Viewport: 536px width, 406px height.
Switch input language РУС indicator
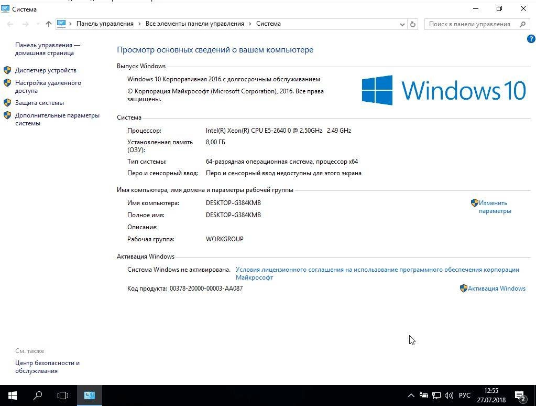tap(465, 396)
